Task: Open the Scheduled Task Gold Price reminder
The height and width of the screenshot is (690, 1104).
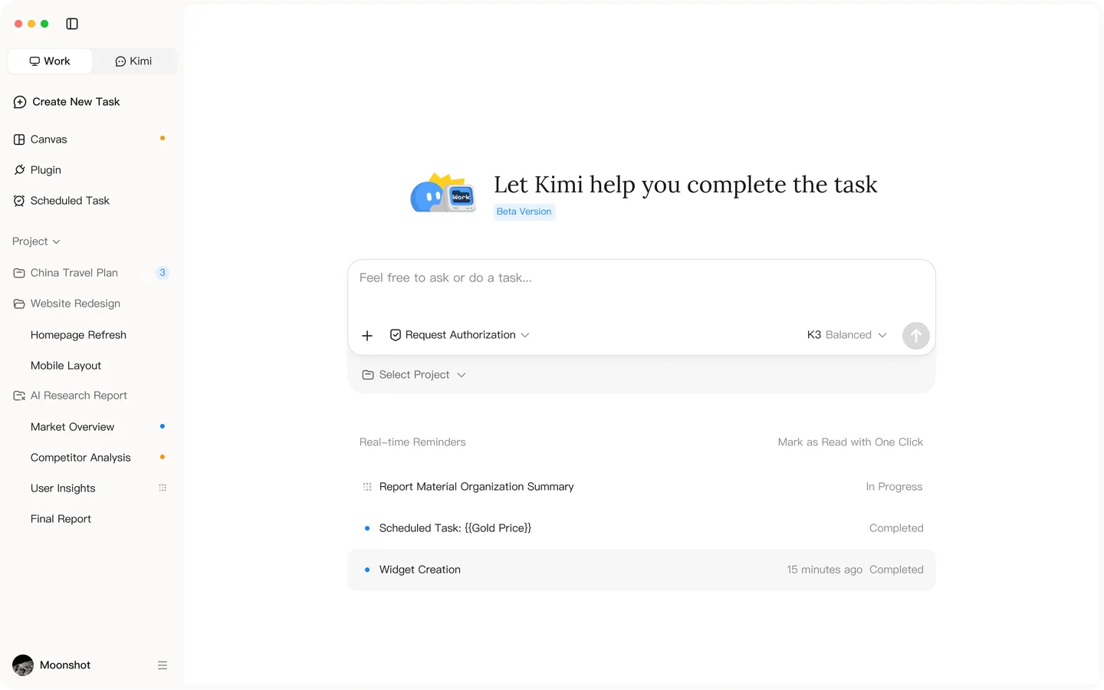Action: pyautogui.click(x=641, y=528)
